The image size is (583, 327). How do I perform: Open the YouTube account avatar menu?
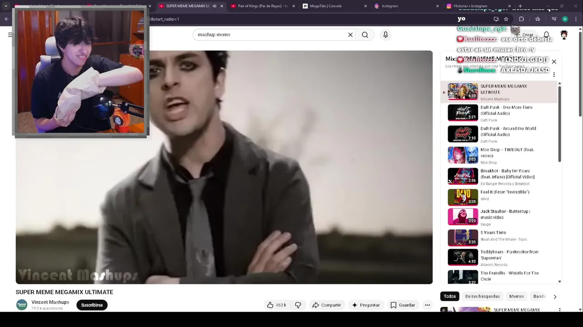[x=564, y=35]
